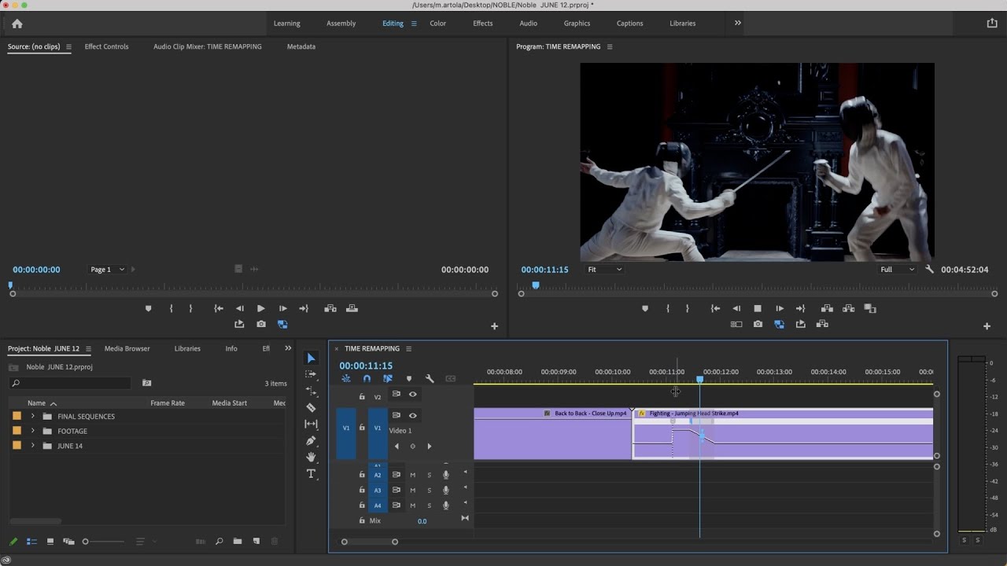This screenshot has height=566, width=1007.
Task: Export frame from Program monitor camera icon
Action: [757, 324]
